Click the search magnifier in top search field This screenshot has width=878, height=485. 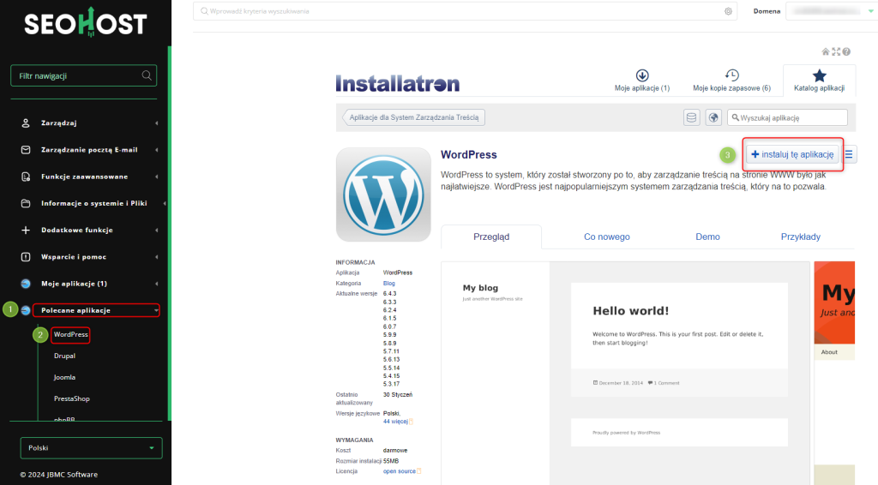[204, 11]
